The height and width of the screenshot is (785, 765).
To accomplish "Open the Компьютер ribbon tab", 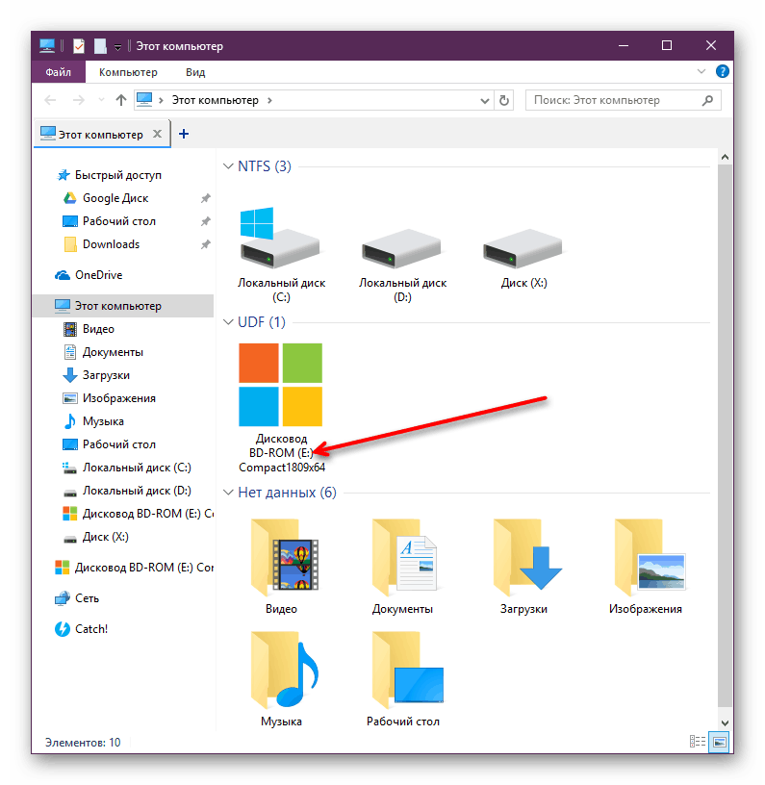I will pyautogui.click(x=128, y=72).
